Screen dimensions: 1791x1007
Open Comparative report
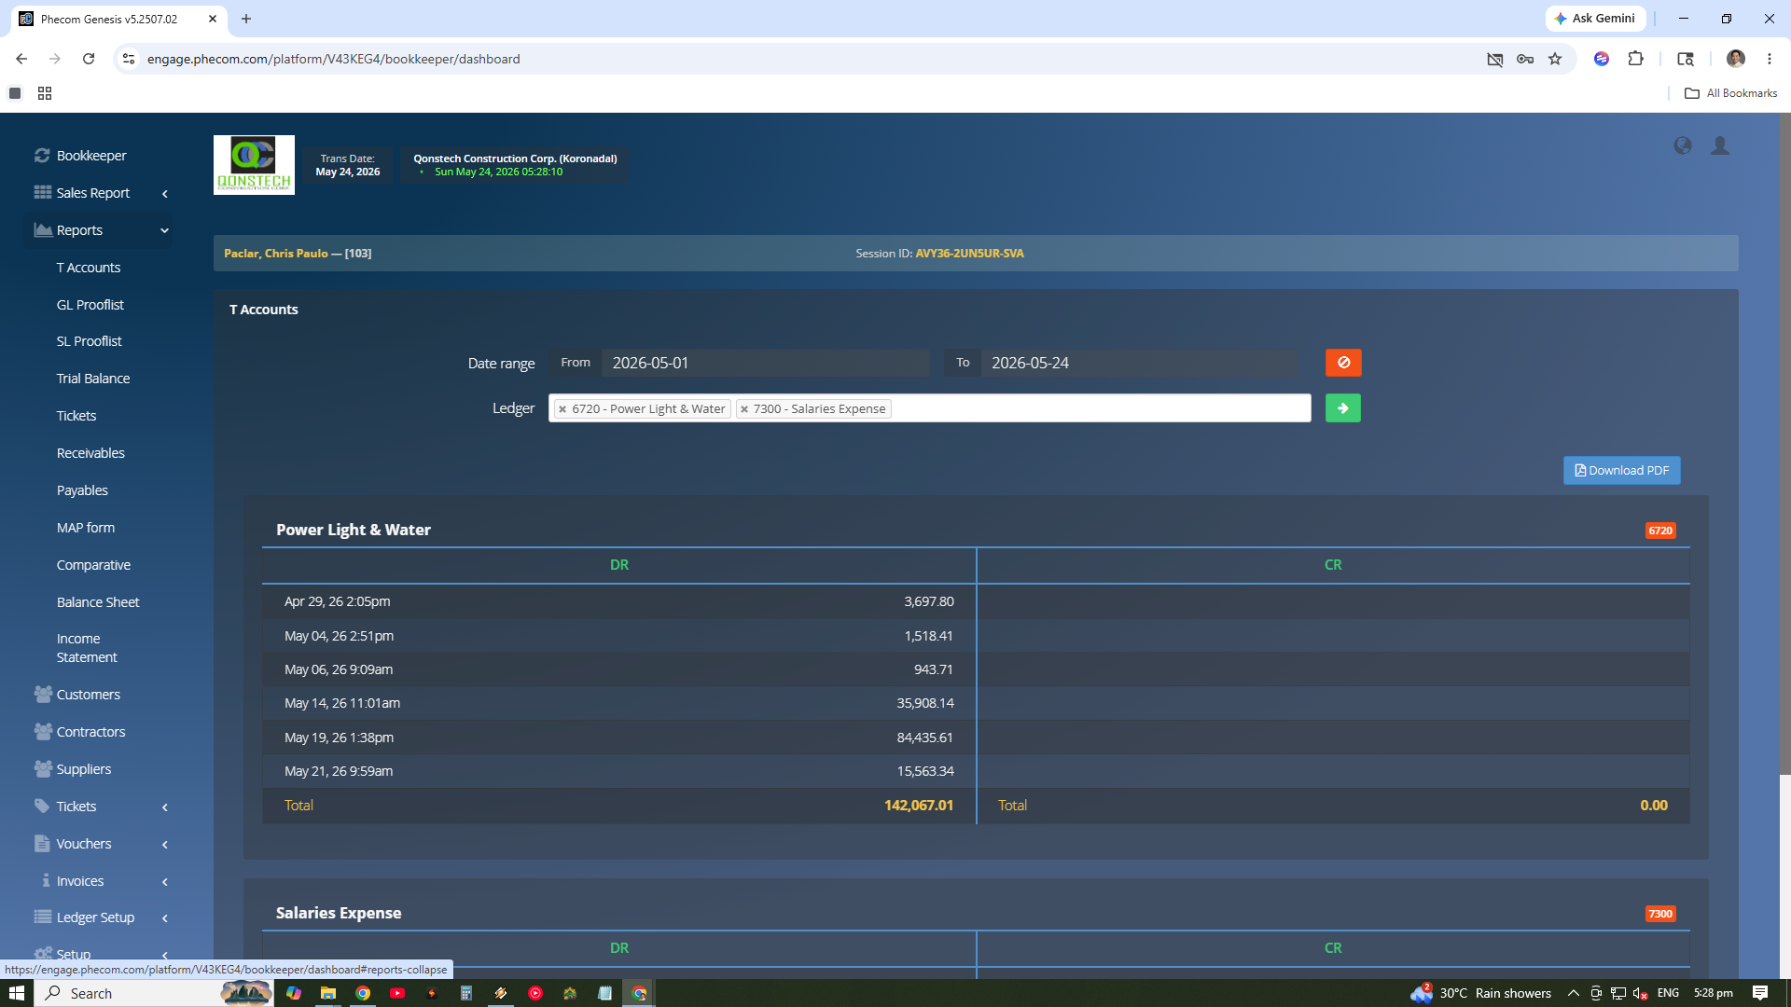(93, 565)
